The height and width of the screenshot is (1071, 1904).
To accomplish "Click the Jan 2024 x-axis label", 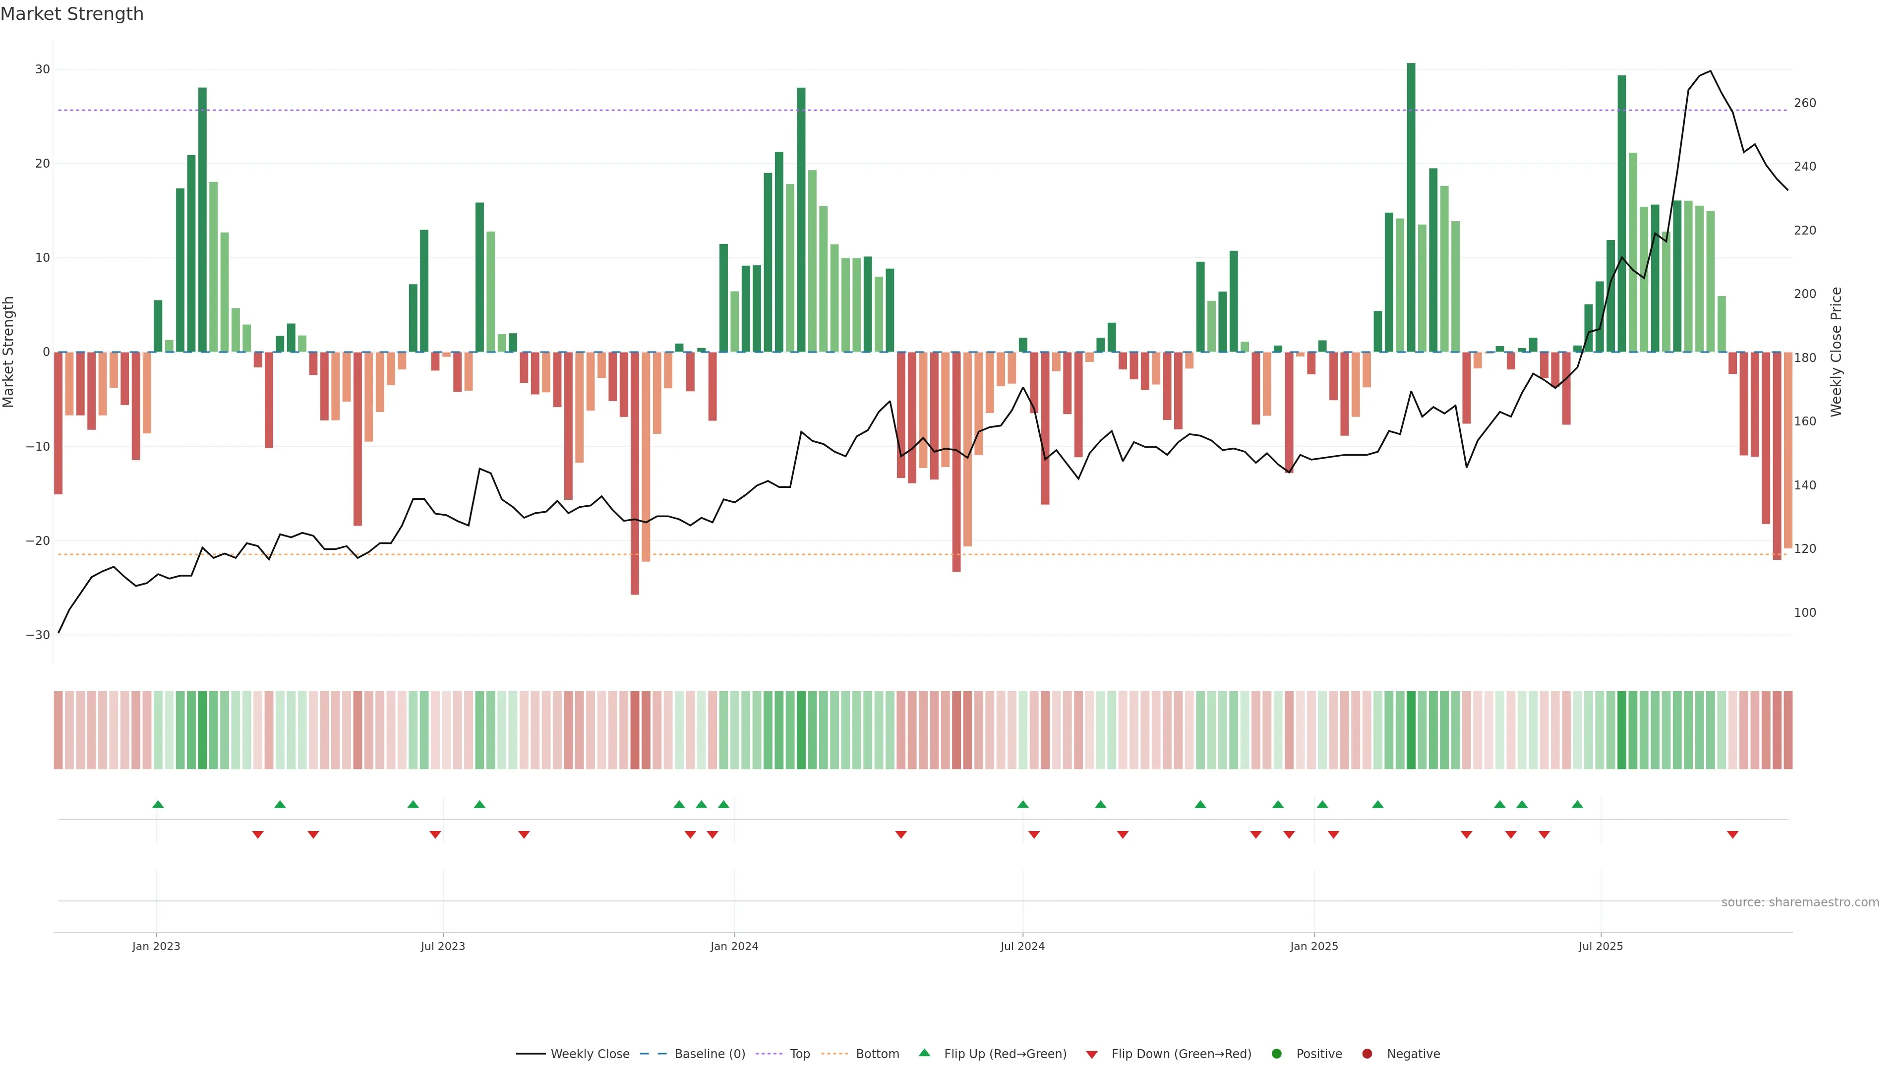I will coord(734,946).
